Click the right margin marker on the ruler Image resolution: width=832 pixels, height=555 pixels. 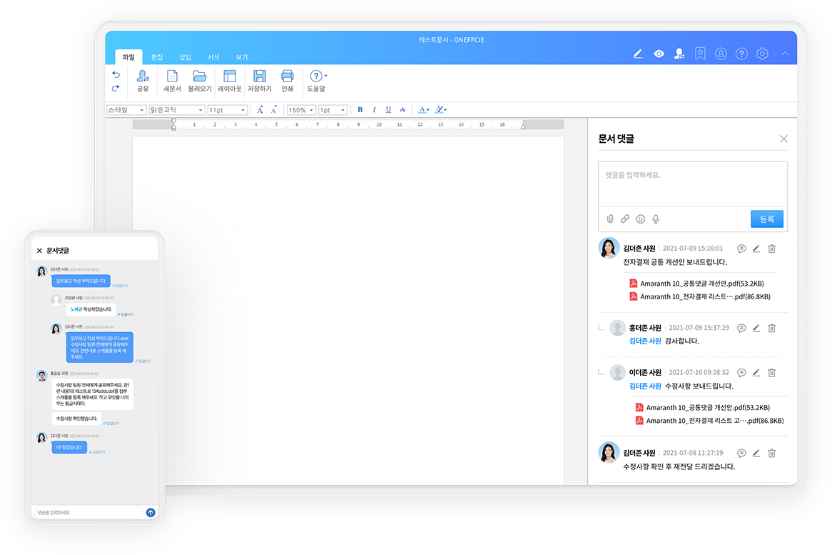click(522, 126)
